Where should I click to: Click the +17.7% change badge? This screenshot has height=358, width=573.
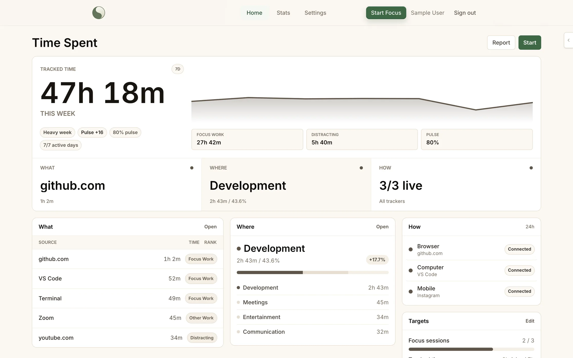[x=377, y=260]
